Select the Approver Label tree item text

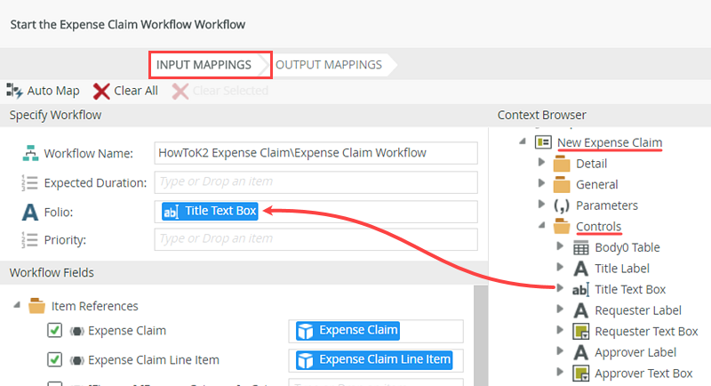coord(635,352)
